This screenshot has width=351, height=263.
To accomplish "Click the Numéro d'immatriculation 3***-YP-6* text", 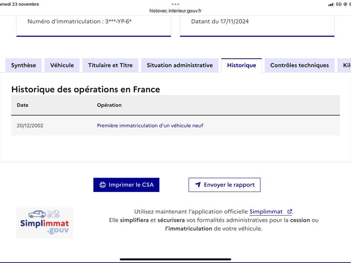I will pyautogui.click(x=79, y=21).
